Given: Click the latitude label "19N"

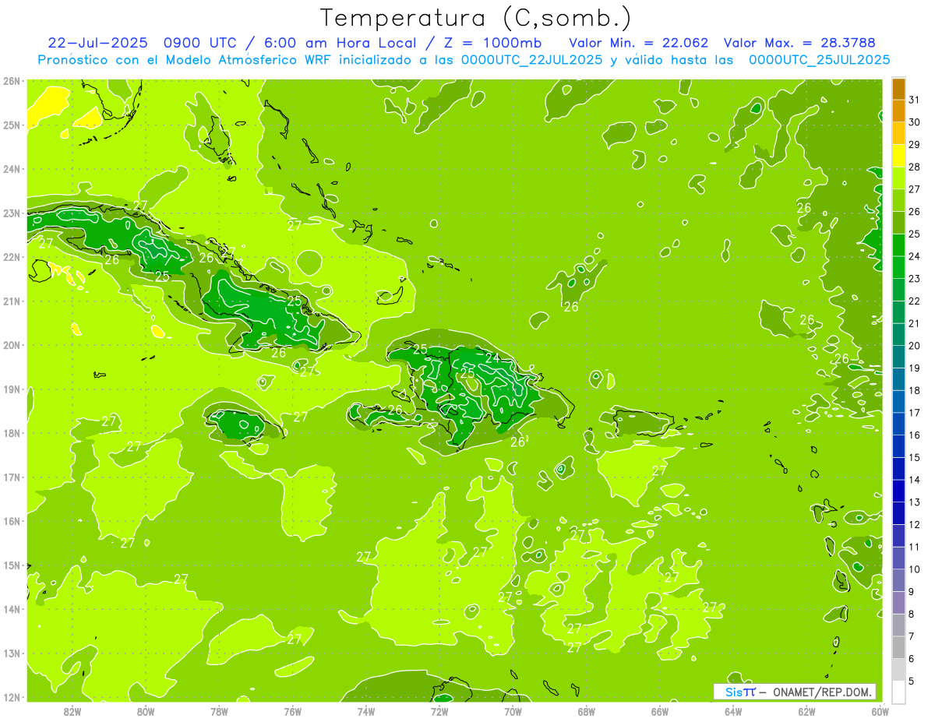Looking at the screenshot, I should (12, 389).
